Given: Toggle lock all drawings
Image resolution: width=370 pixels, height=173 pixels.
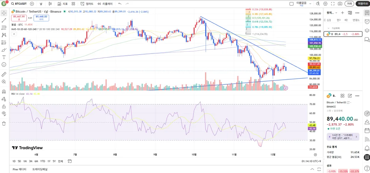Looking at the screenshot, I should (4, 107).
